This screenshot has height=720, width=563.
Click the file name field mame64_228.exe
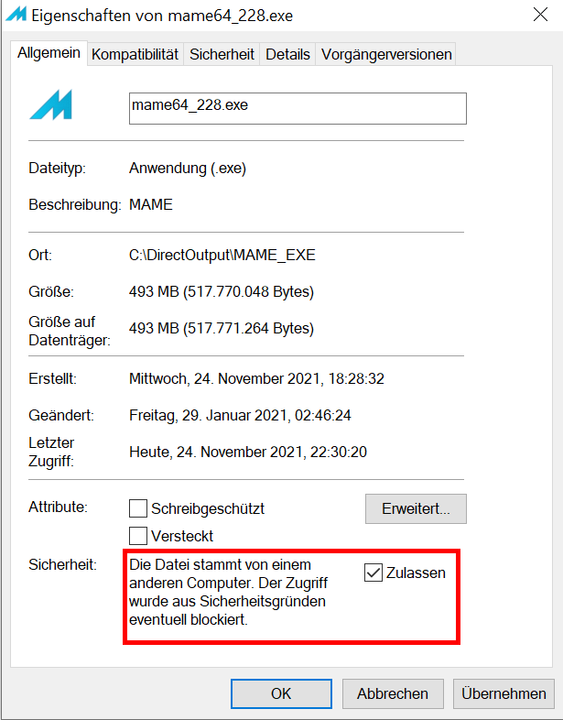[298, 108]
